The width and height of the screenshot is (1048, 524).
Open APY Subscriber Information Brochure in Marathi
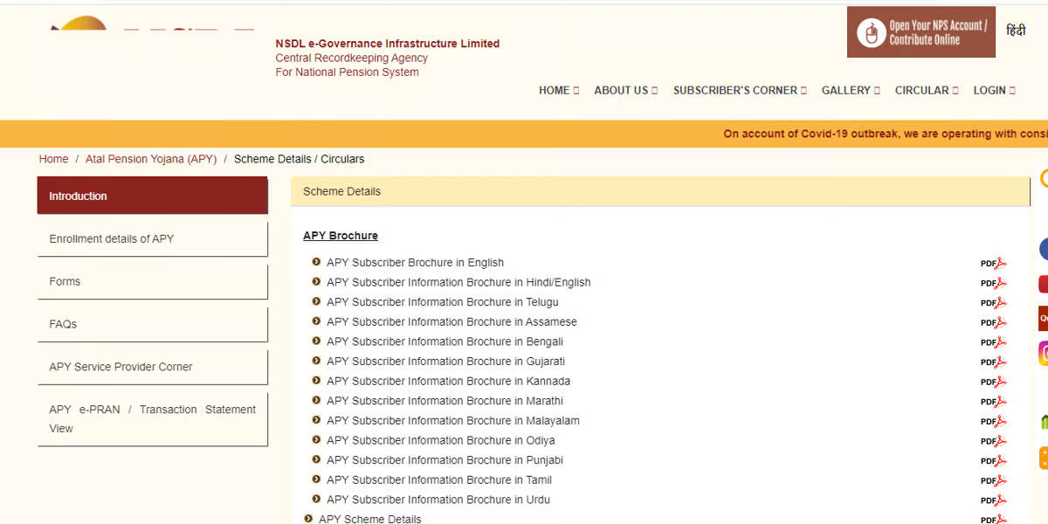[445, 401]
